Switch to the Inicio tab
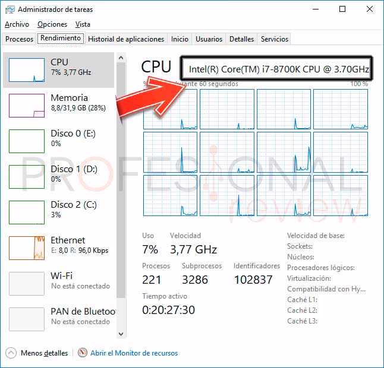Image resolution: width=384 pixels, height=368 pixels. (180, 39)
